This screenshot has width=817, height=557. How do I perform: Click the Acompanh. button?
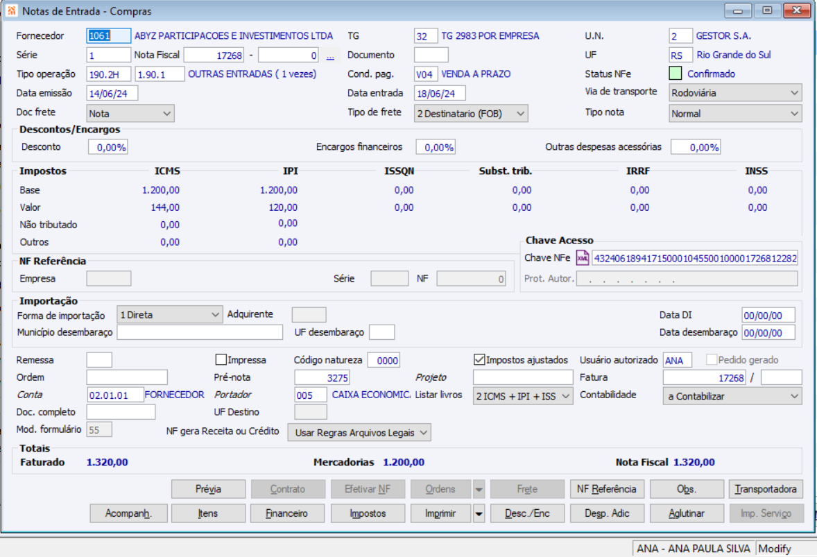[x=129, y=514]
